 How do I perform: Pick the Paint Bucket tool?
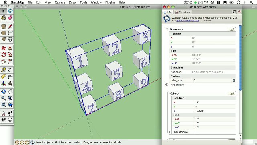[x=4, y=18]
